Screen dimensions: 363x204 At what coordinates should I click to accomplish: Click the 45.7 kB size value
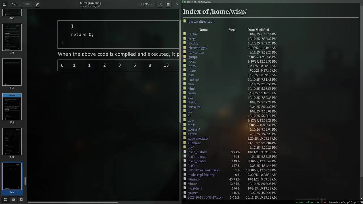click(234, 179)
